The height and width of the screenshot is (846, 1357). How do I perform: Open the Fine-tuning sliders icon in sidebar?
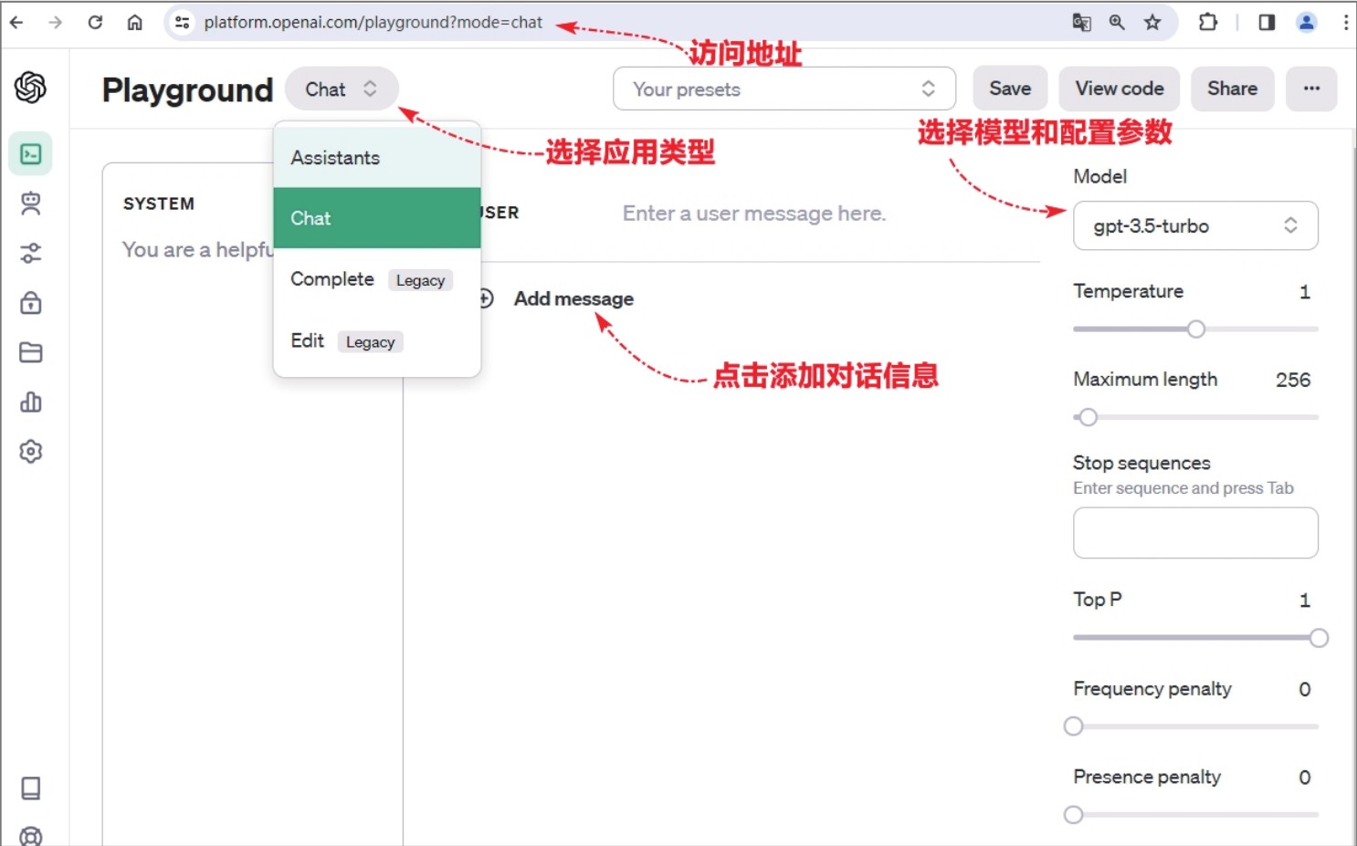click(31, 253)
